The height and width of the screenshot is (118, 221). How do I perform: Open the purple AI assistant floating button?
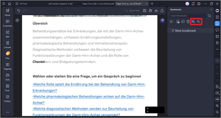162,20
